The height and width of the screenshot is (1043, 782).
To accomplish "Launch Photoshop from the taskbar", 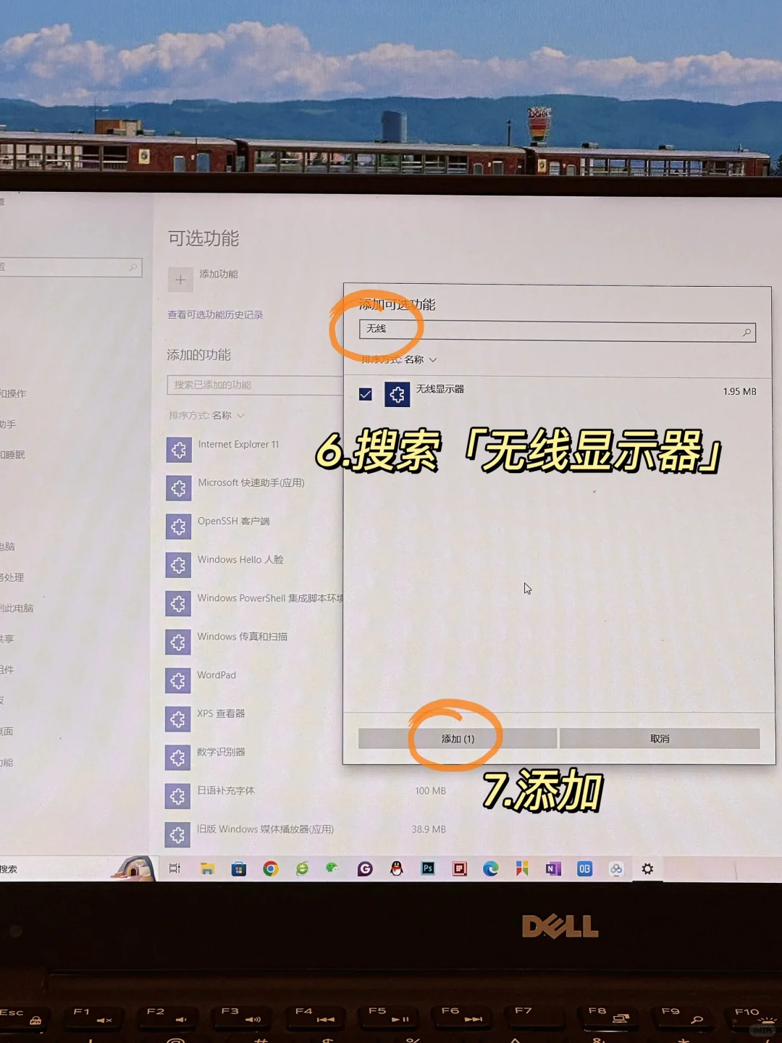I will pyautogui.click(x=427, y=868).
